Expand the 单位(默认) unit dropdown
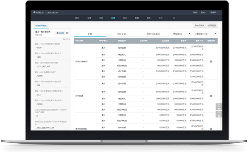248x154 pixels. click(181, 34)
